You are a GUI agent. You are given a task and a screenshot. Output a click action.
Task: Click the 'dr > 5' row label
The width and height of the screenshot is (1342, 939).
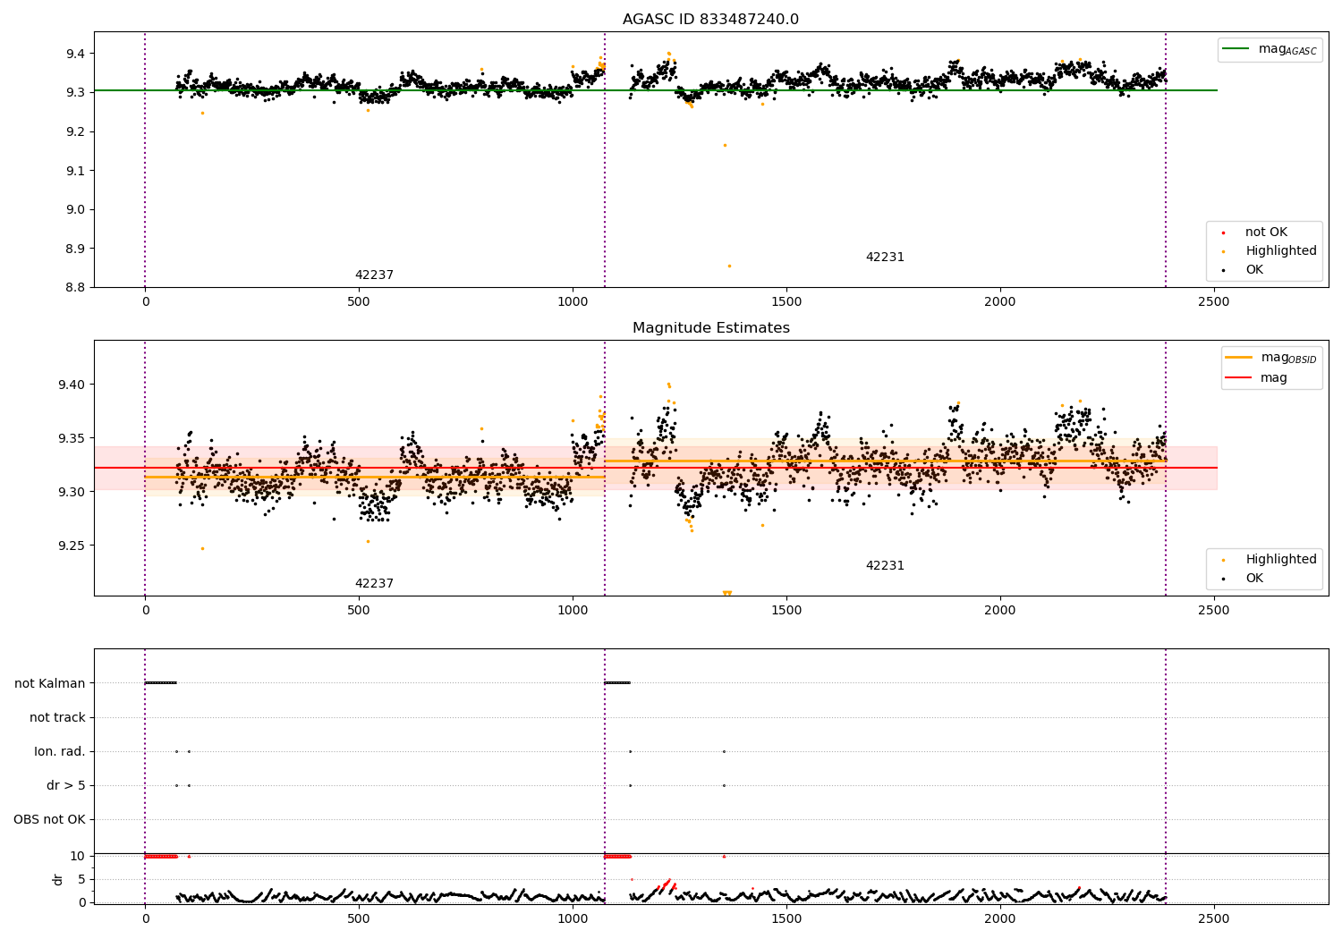[65, 786]
